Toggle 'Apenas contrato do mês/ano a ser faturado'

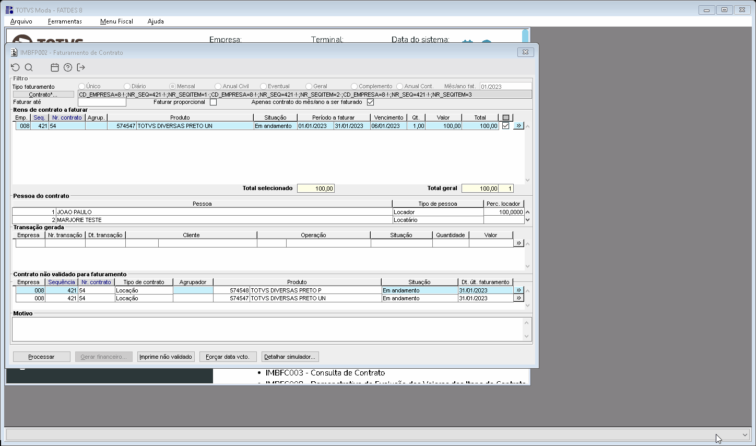[x=370, y=102]
